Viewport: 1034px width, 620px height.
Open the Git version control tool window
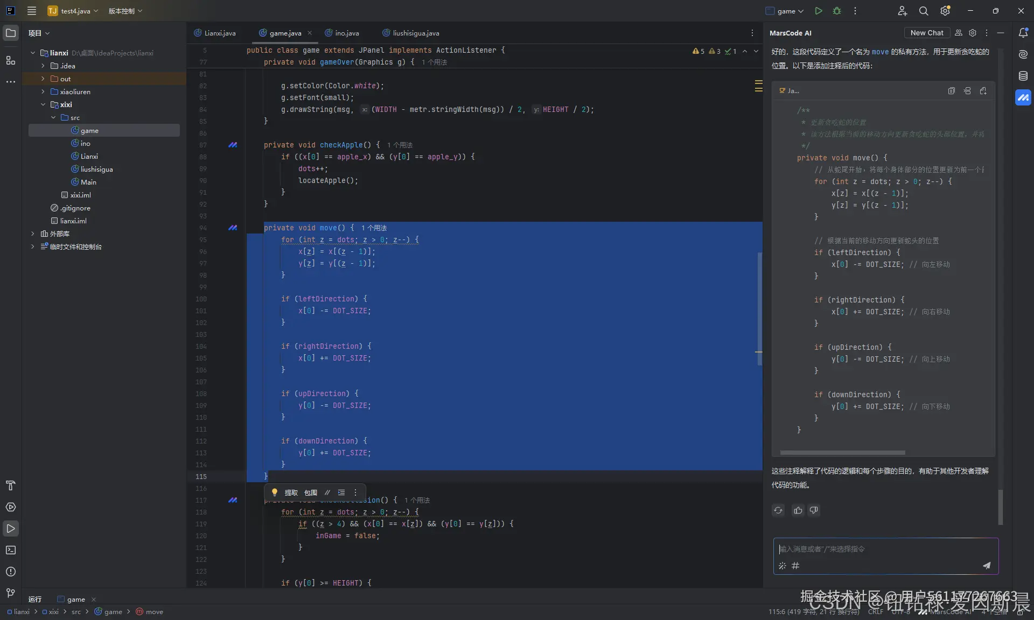point(10,593)
